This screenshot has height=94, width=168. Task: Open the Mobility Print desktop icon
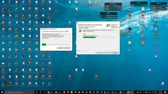(17, 9)
